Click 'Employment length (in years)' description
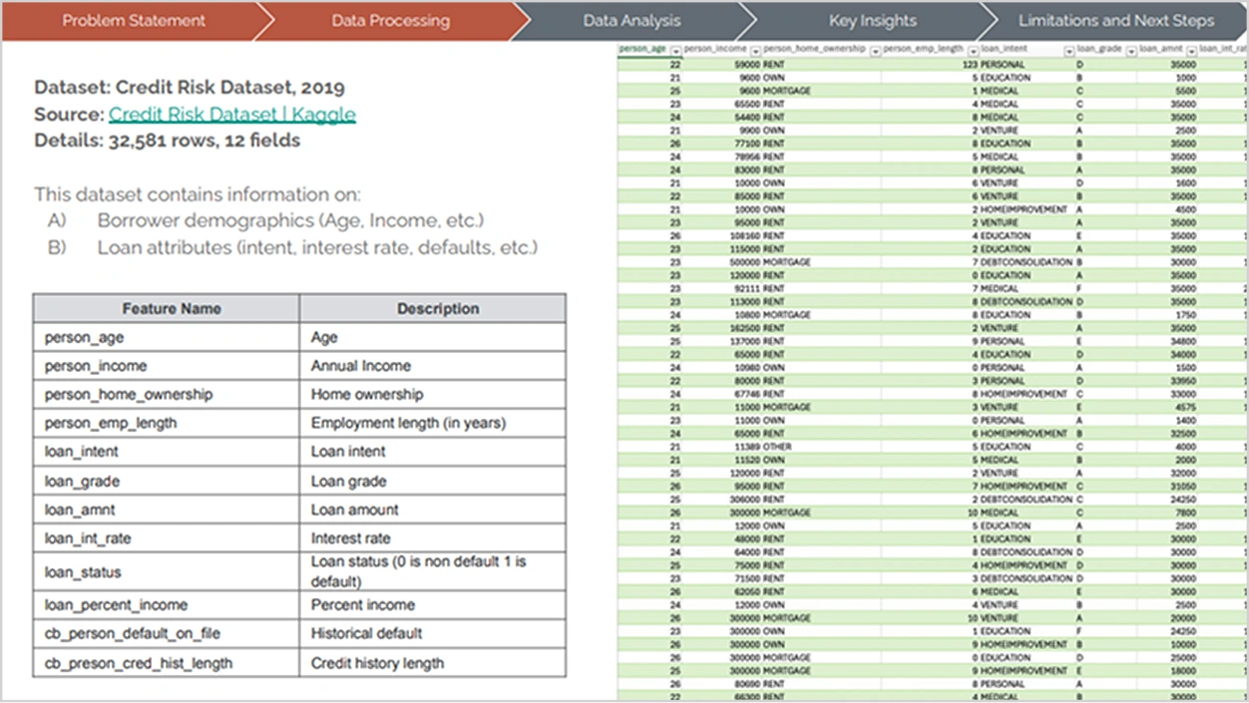1249x703 pixels. coord(433,423)
